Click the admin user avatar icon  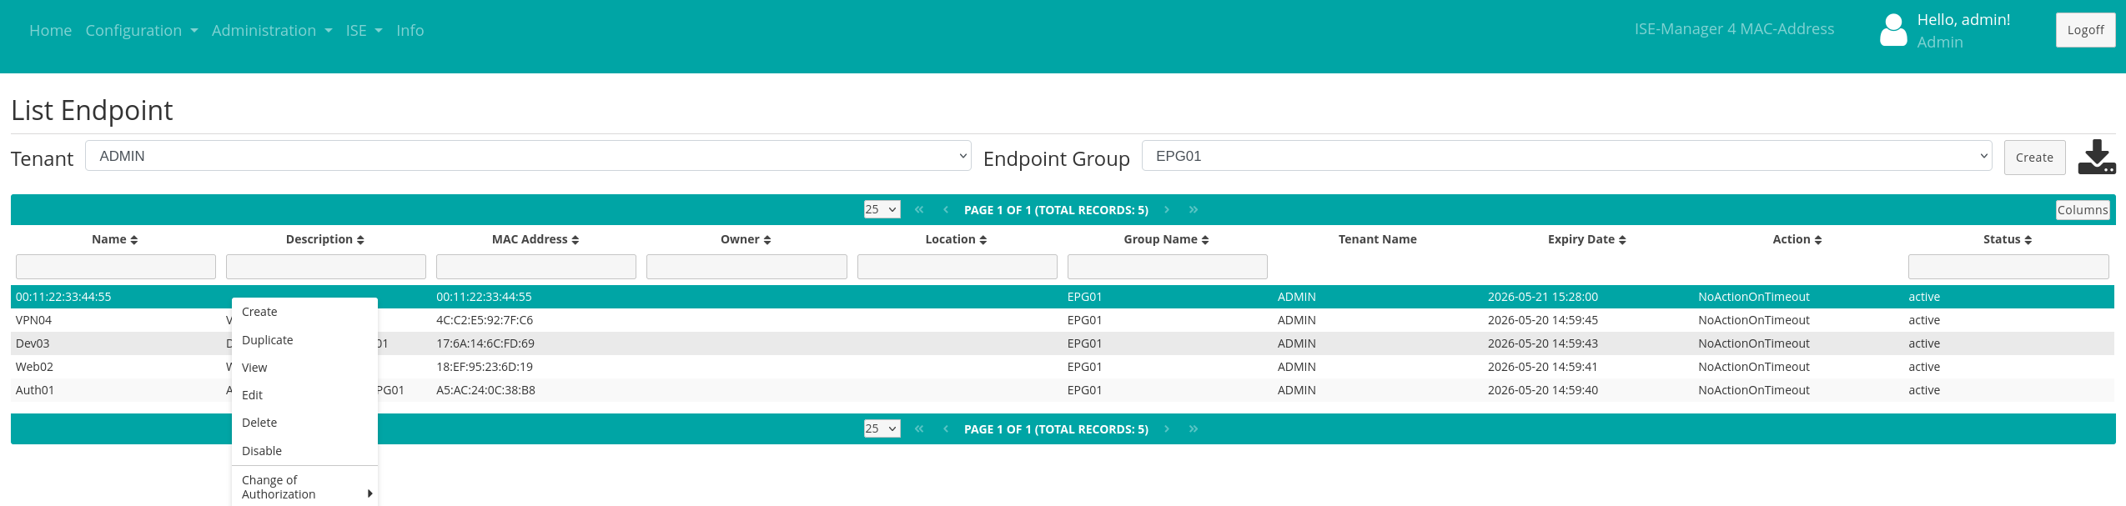(1892, 31)
